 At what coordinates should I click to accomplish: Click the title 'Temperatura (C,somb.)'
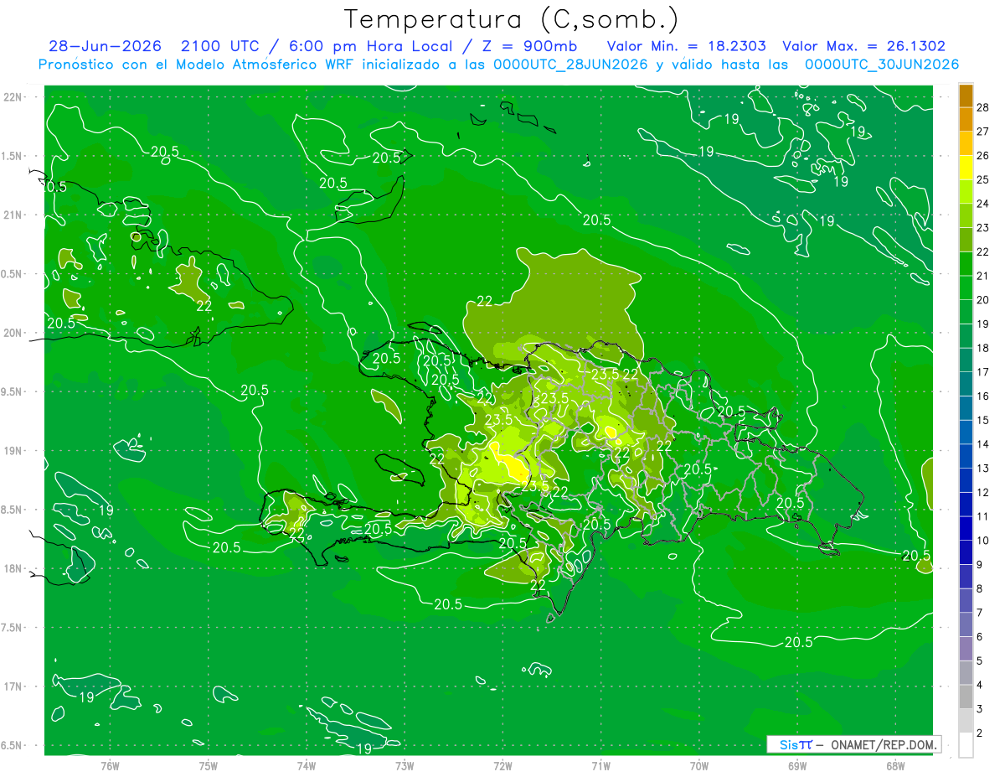click(512, 19)
